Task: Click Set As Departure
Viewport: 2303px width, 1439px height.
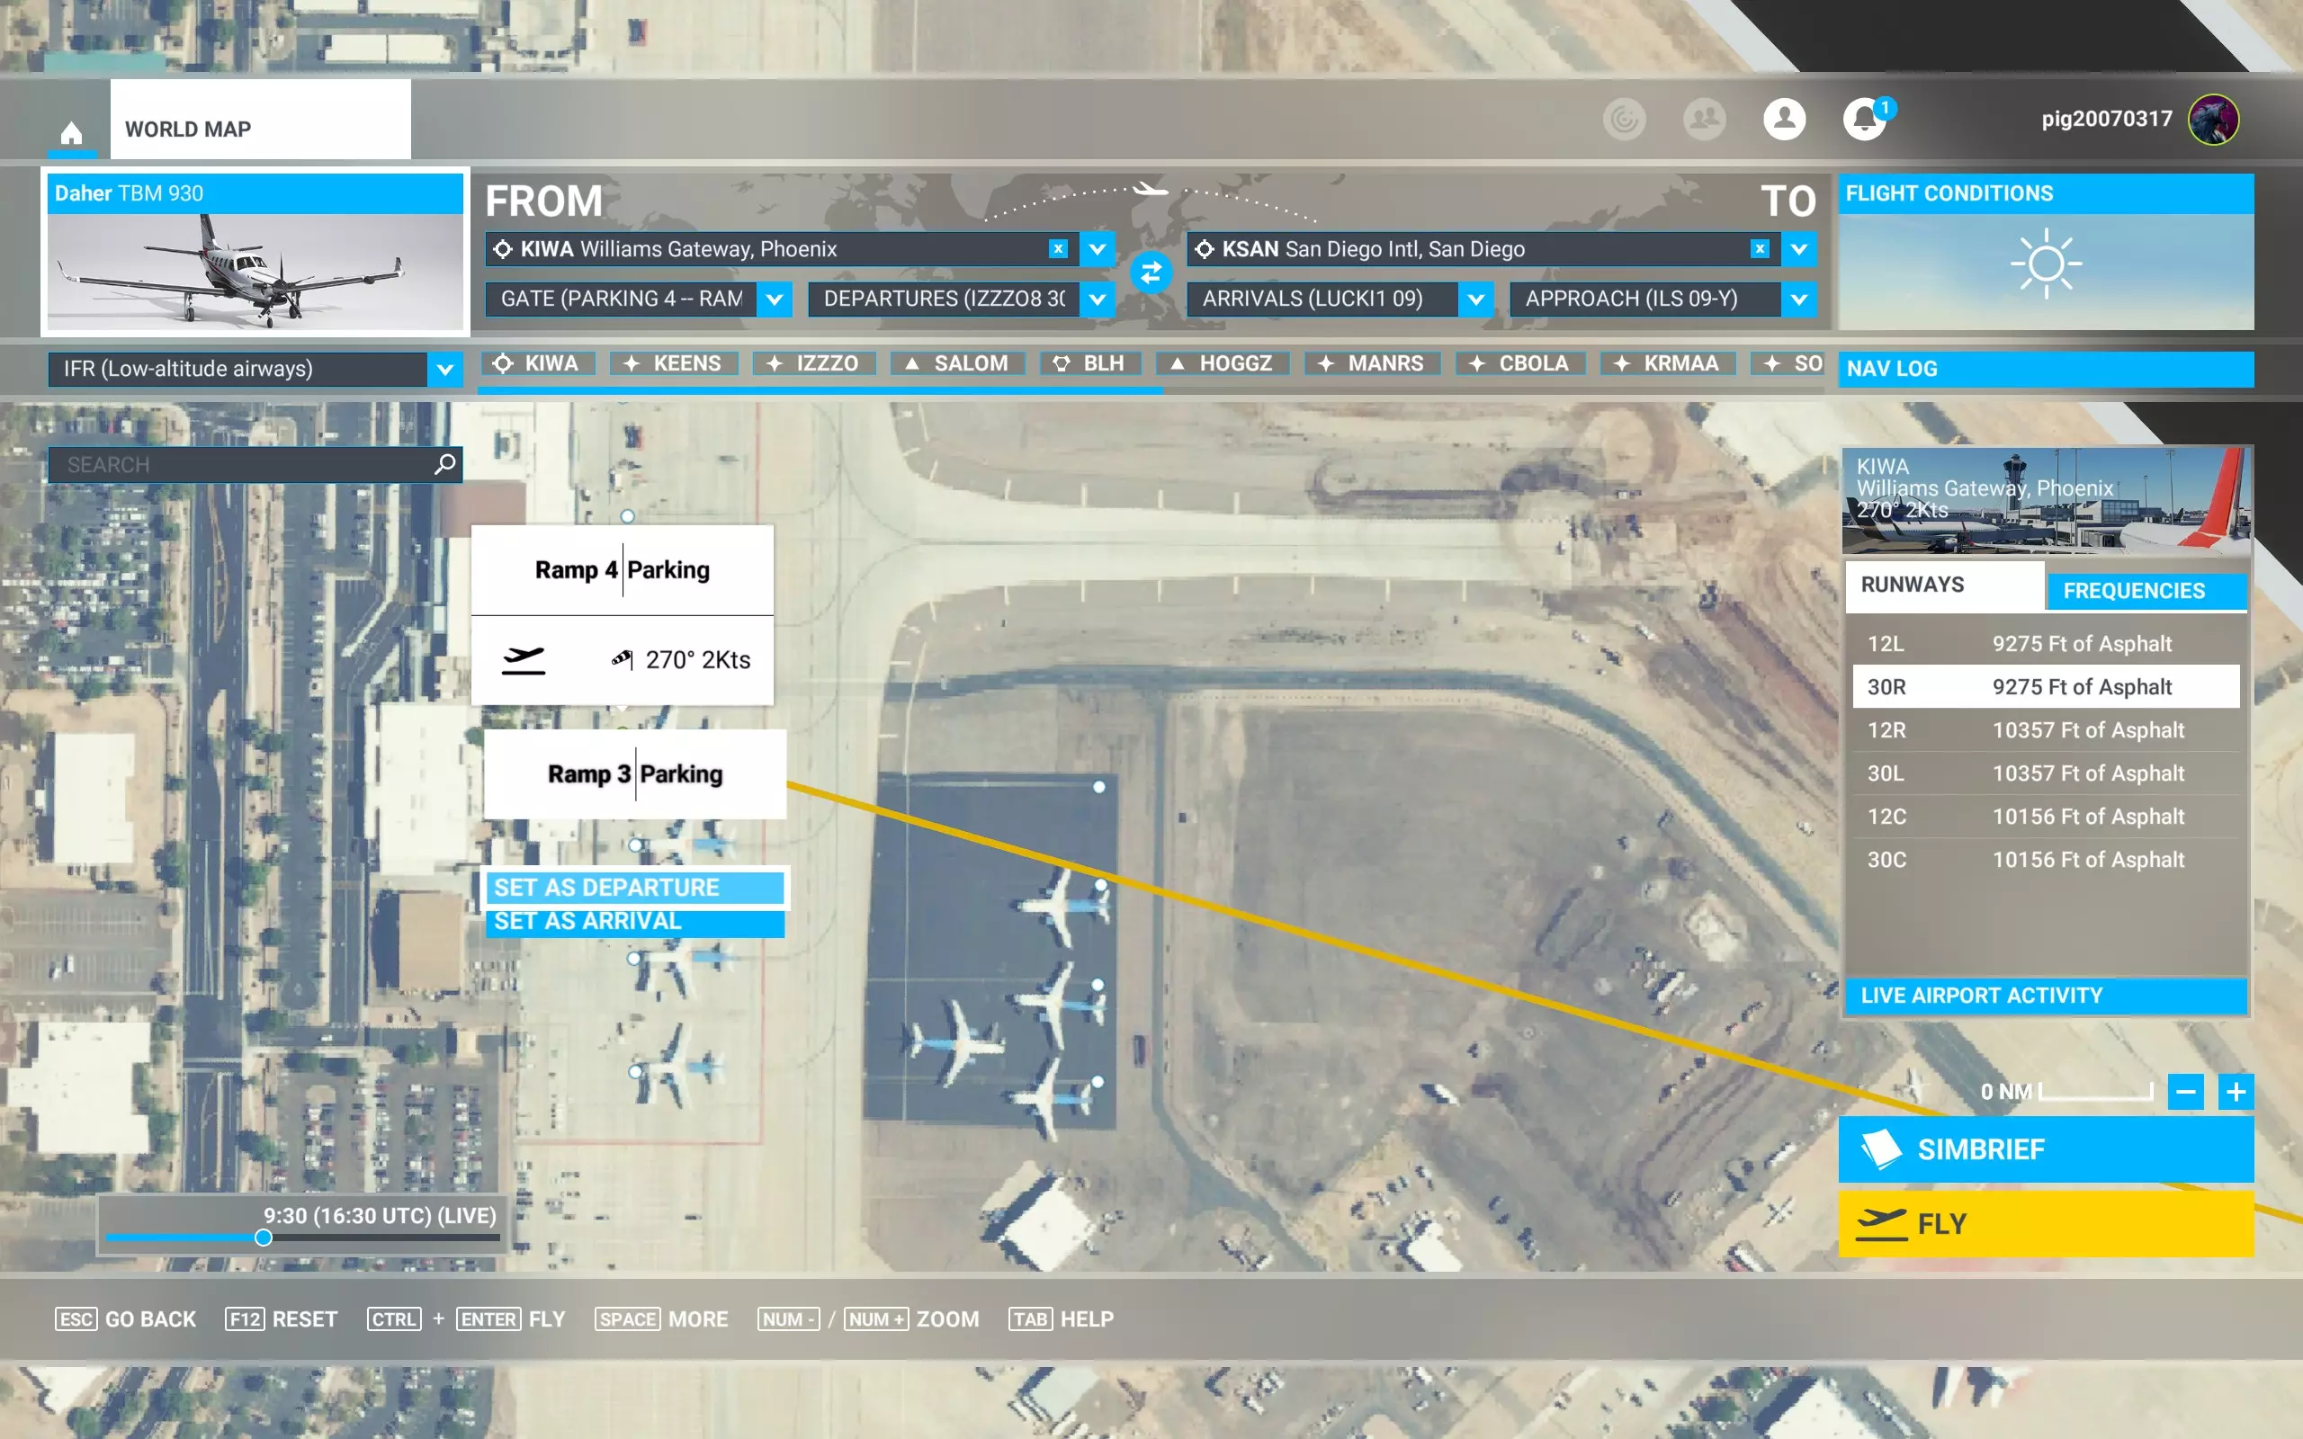Action: pos(634,887)
